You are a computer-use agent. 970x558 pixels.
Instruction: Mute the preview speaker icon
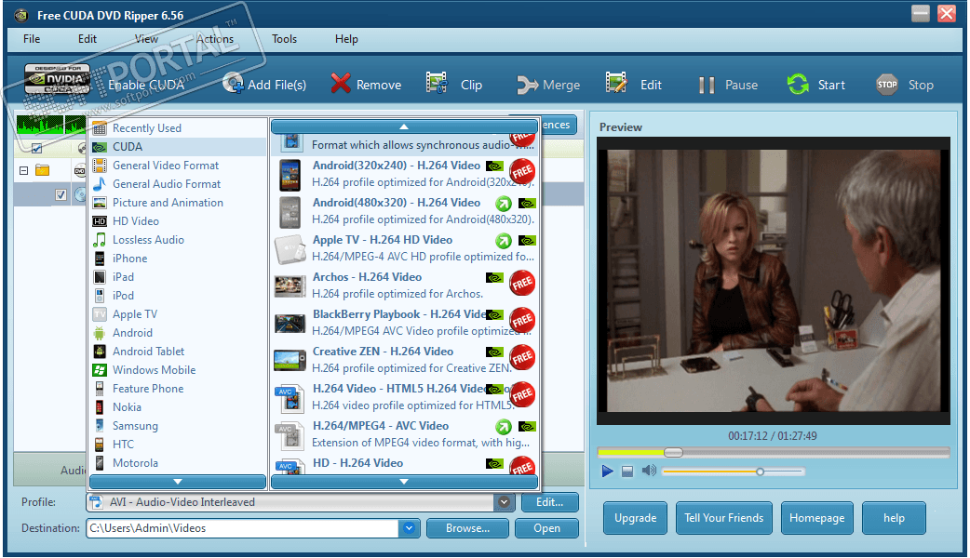pos(649,471)
